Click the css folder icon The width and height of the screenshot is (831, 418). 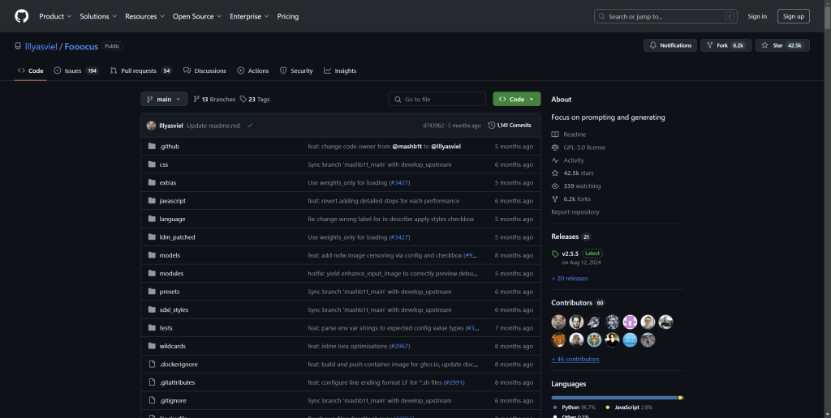coord(152,164)
